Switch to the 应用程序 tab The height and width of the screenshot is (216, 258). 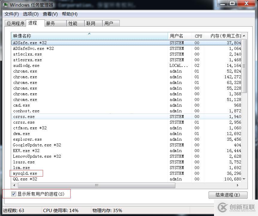pyautogui.click(x=16, y=23)
